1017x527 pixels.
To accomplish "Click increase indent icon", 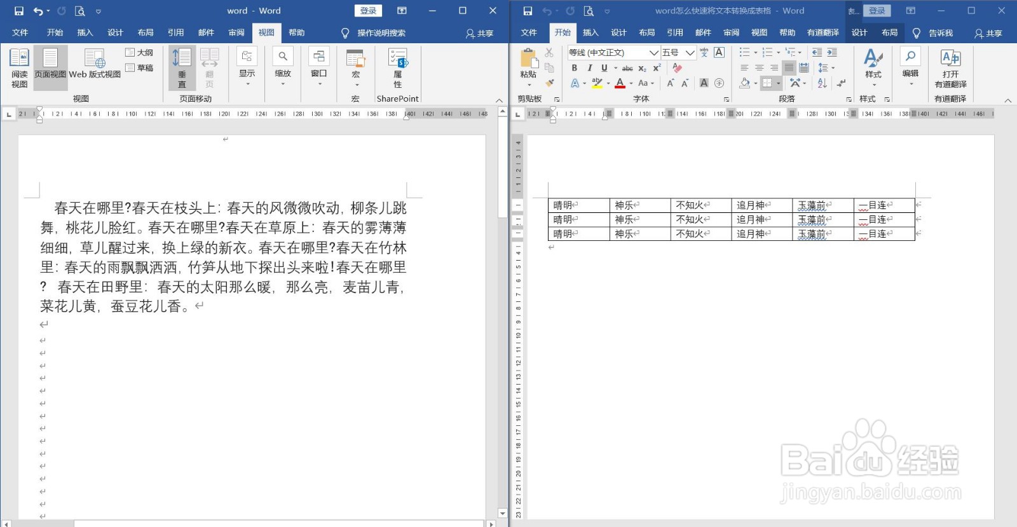I will [832, 53].
